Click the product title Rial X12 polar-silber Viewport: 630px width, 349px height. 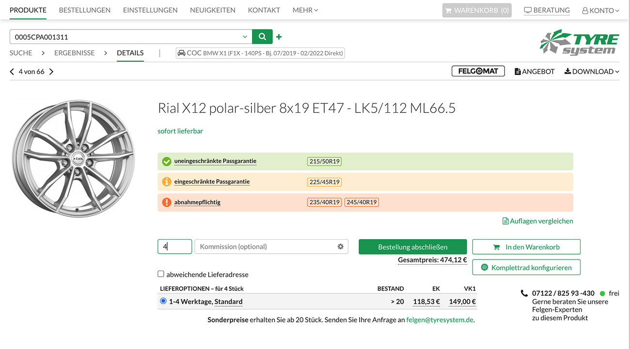[x=306, y=108]
